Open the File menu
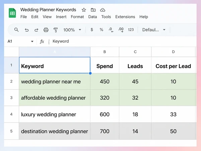The width and height of the screenshot is (201, 151). click(x=23, y=17)
